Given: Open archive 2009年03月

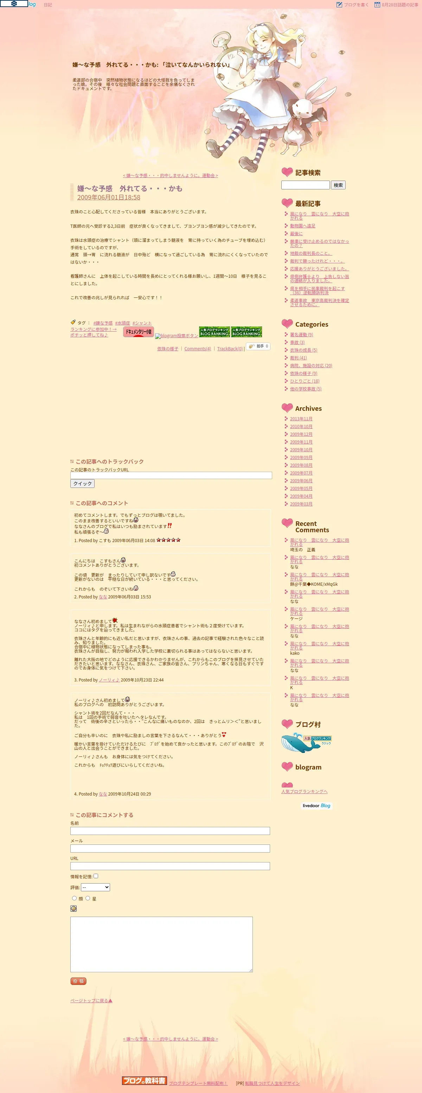Looking at the screenshot, I should click(301, 504).
